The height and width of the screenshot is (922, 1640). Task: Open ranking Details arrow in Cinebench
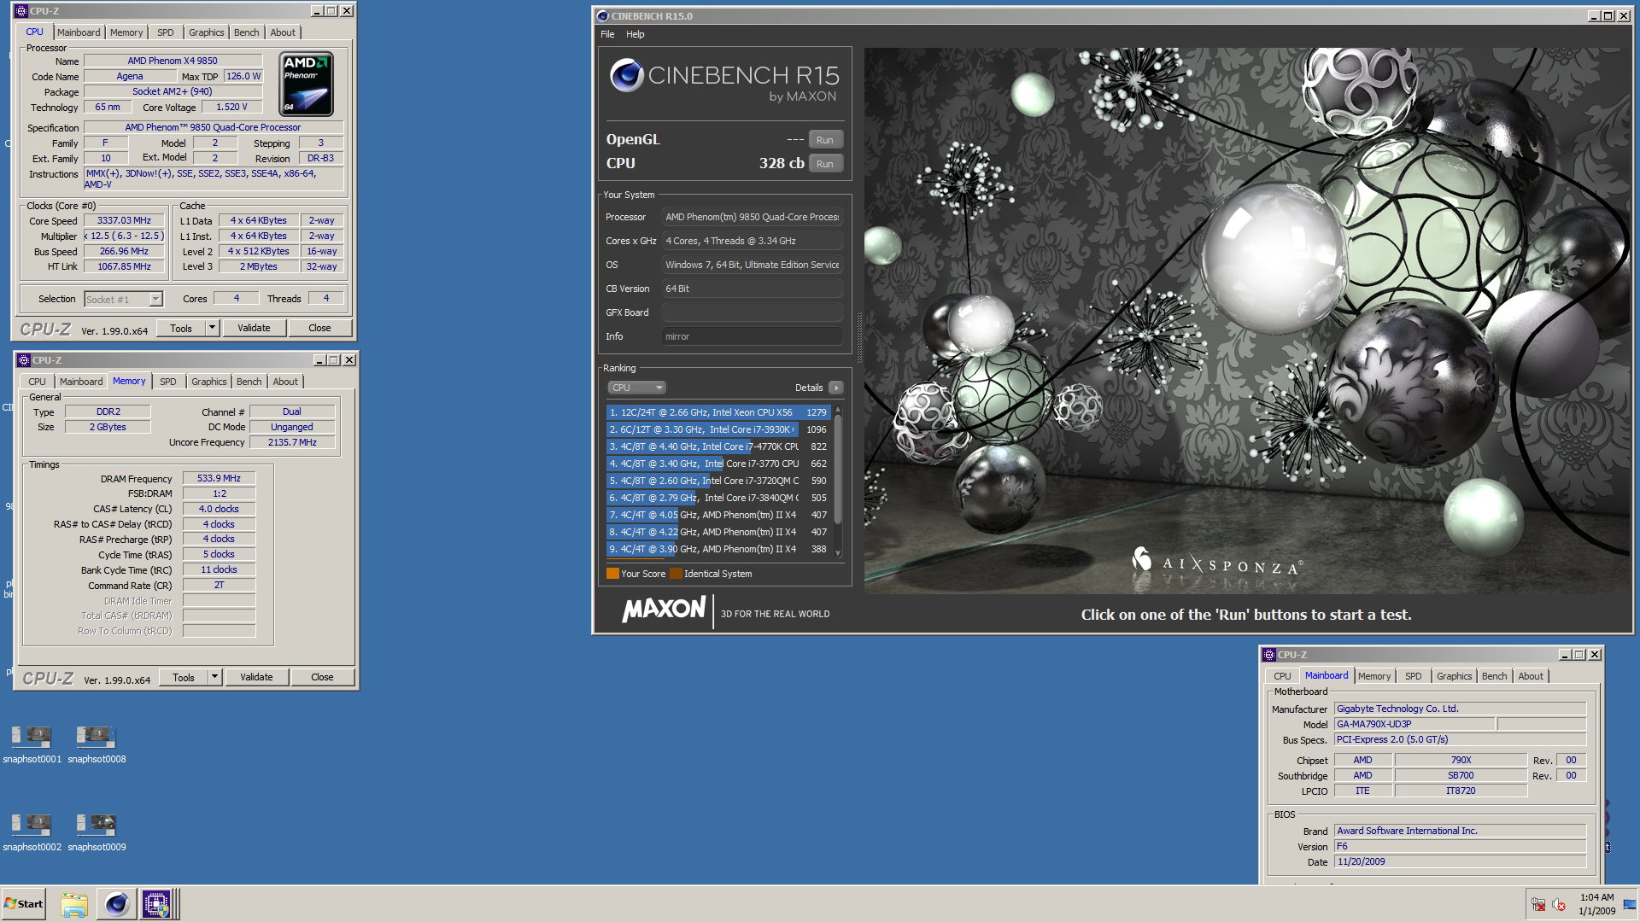[x=836, y=388]
